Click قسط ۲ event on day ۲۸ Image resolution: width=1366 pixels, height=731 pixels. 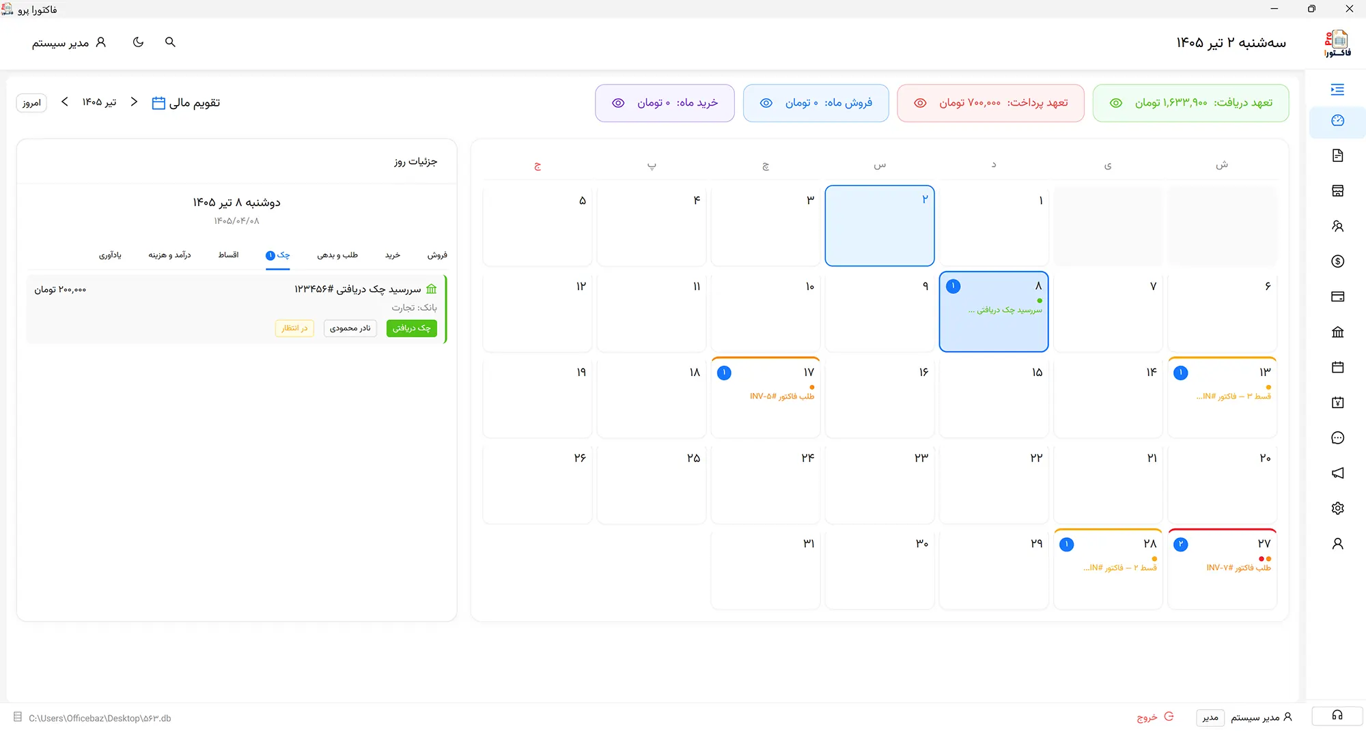(x=1120, y=568)
